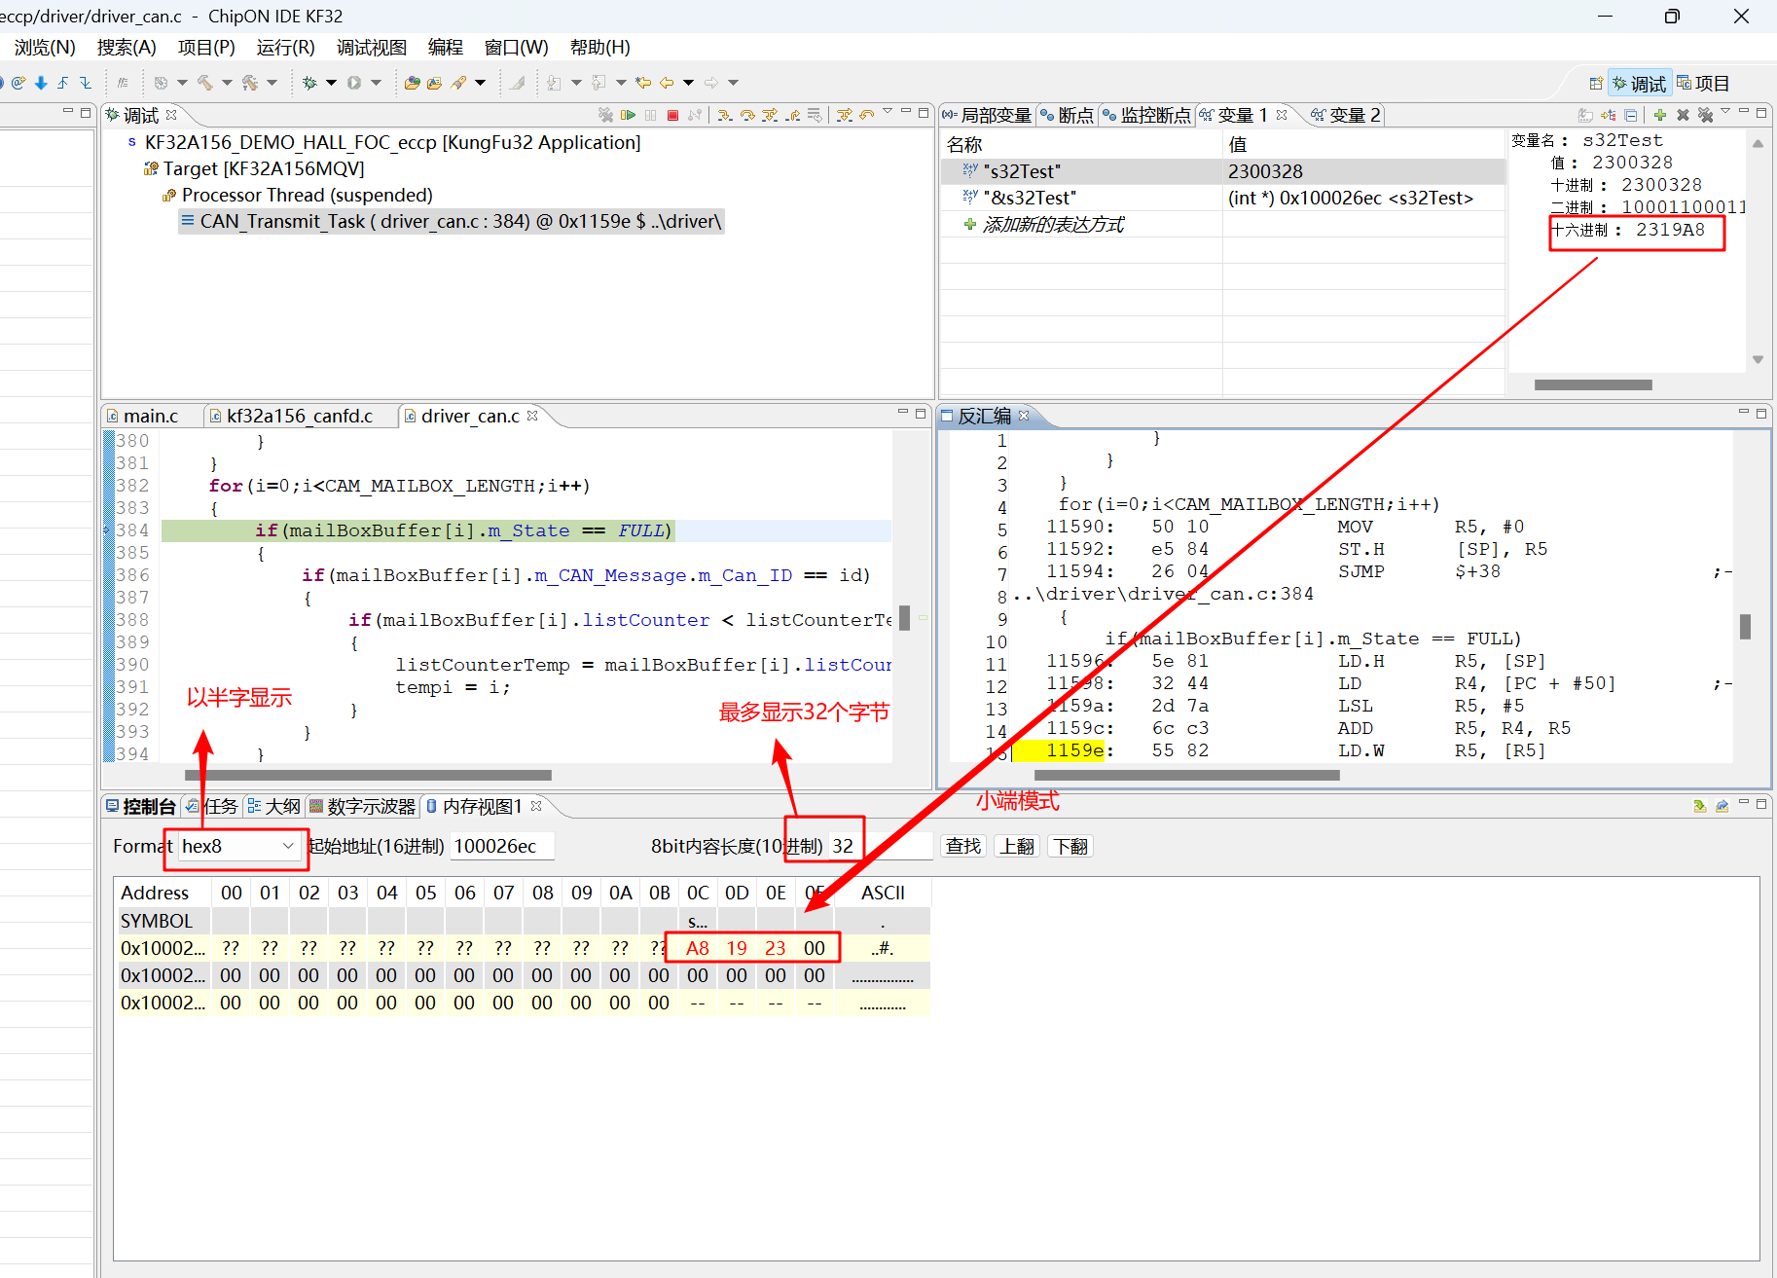Add new expression with green plus icon

(1660, 115)
